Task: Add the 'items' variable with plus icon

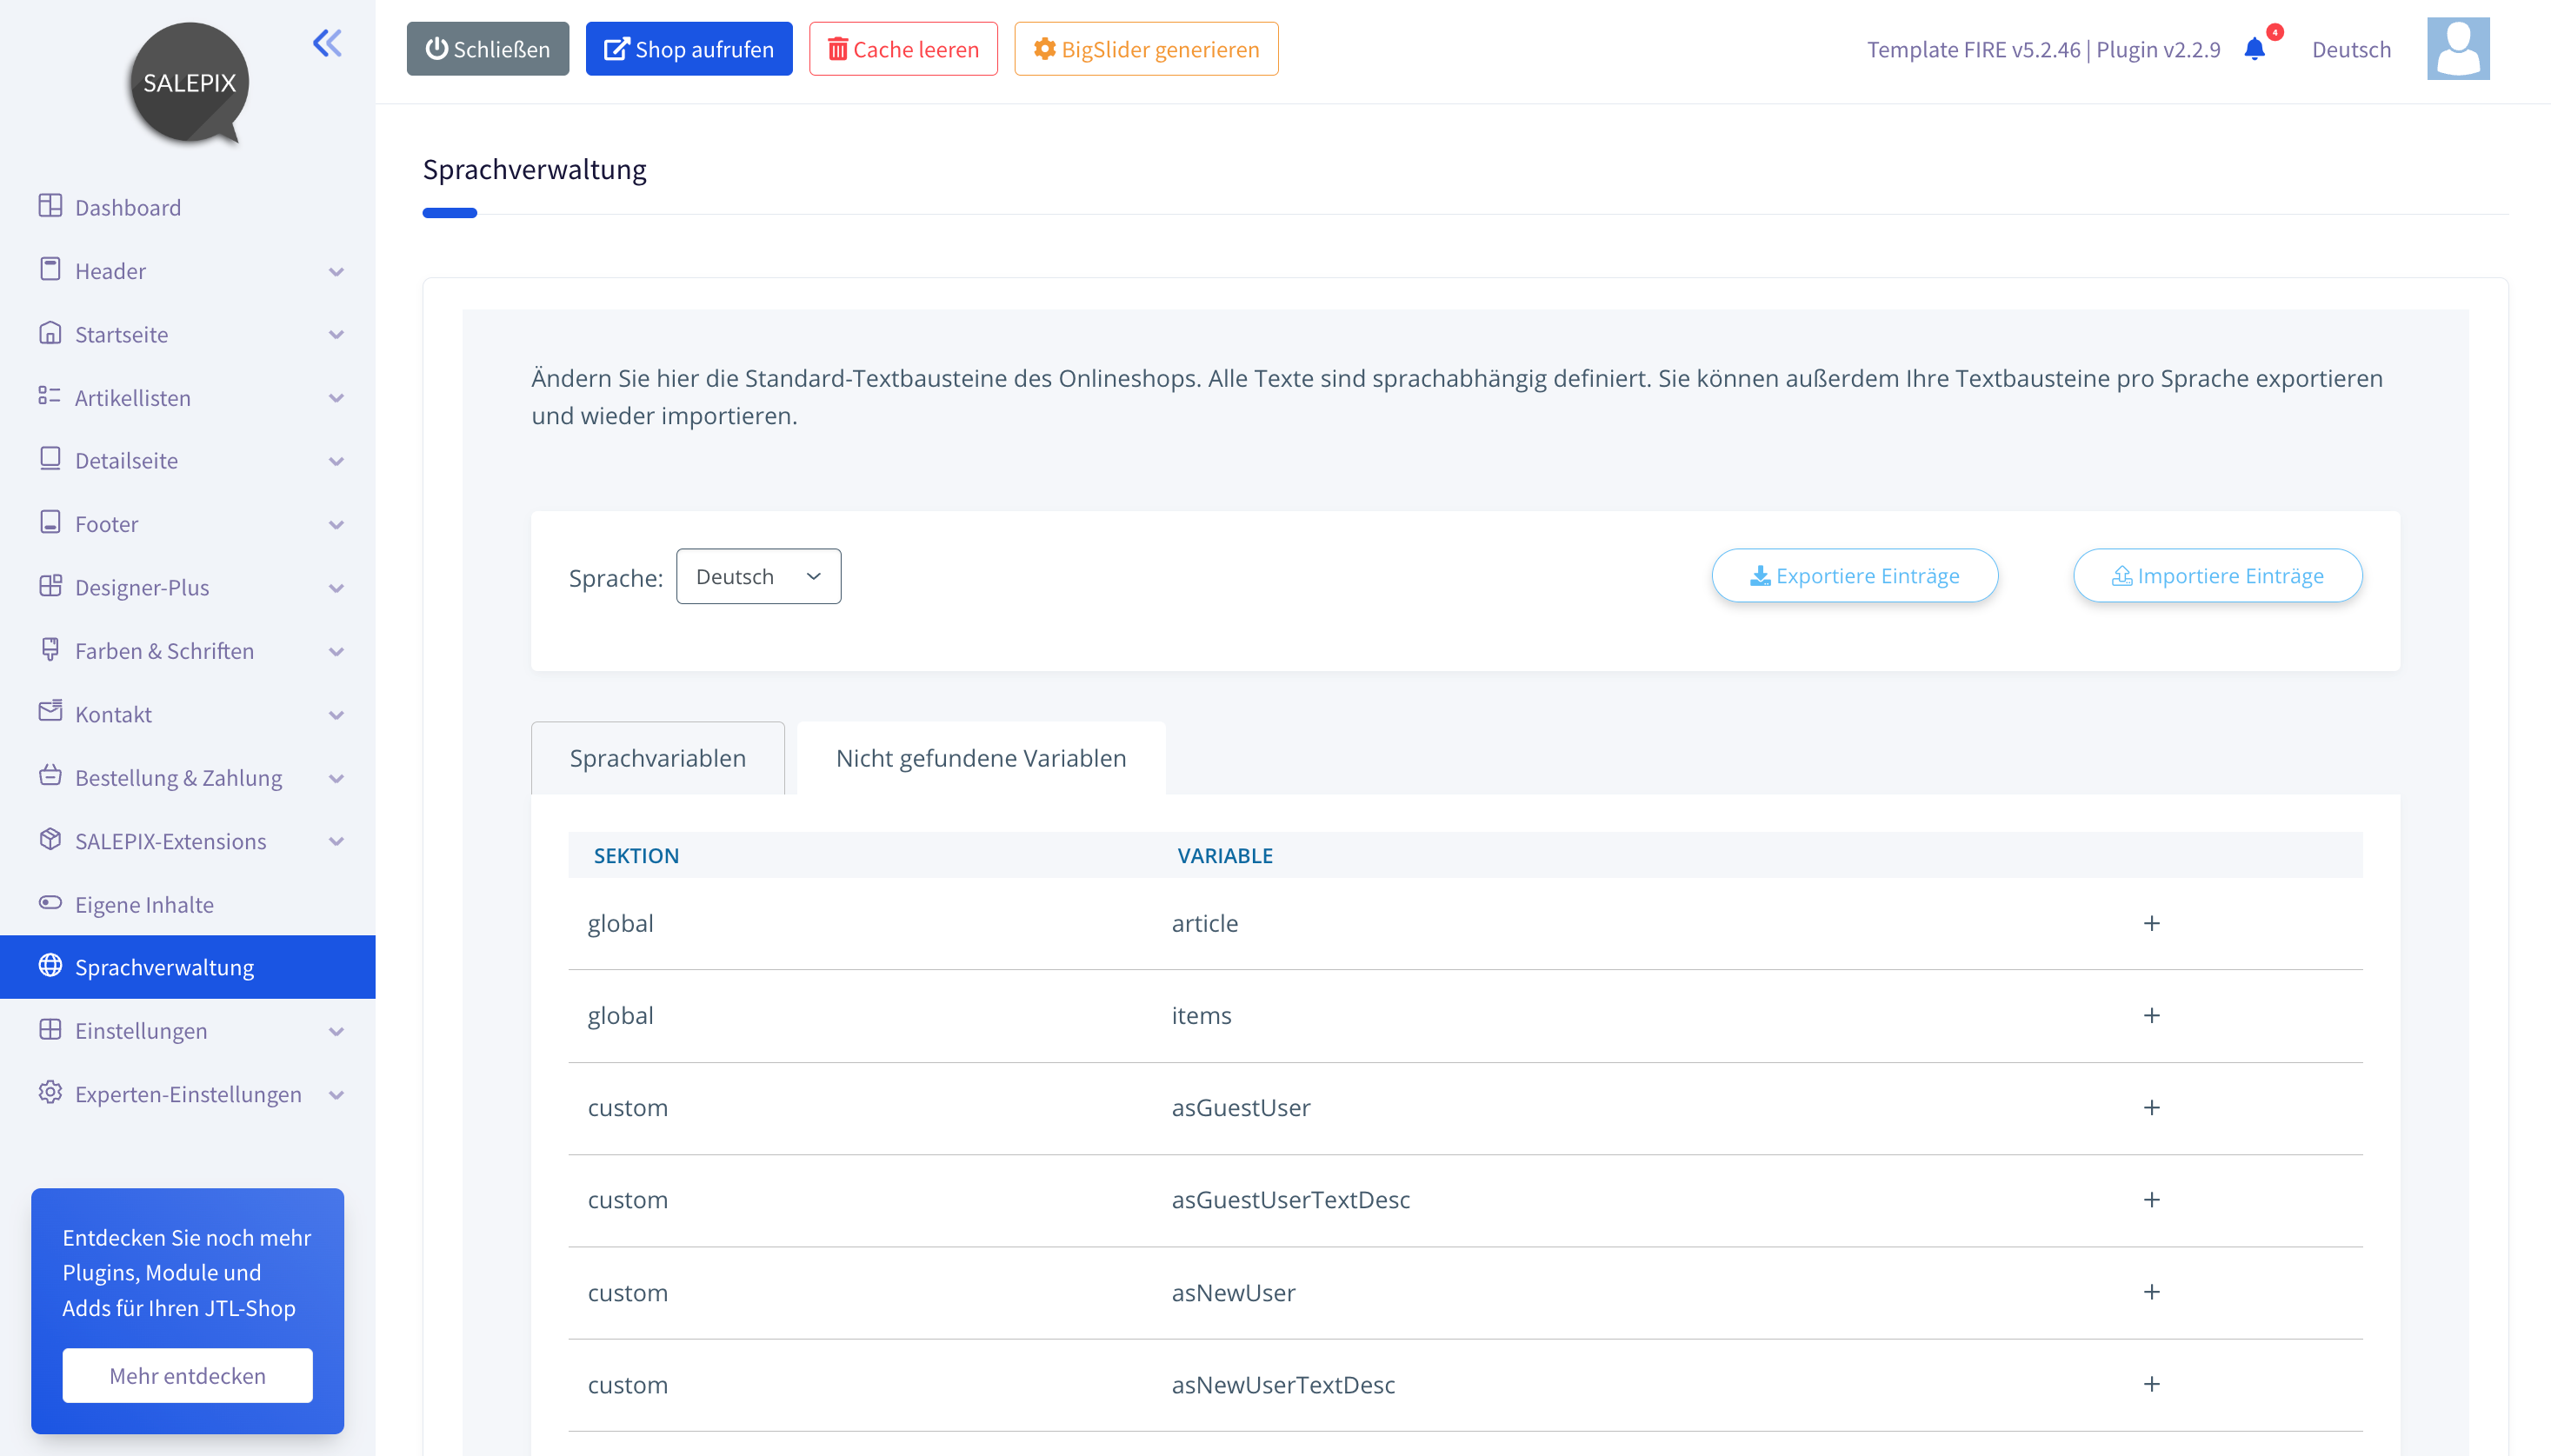Action: click(2152, 1016)
